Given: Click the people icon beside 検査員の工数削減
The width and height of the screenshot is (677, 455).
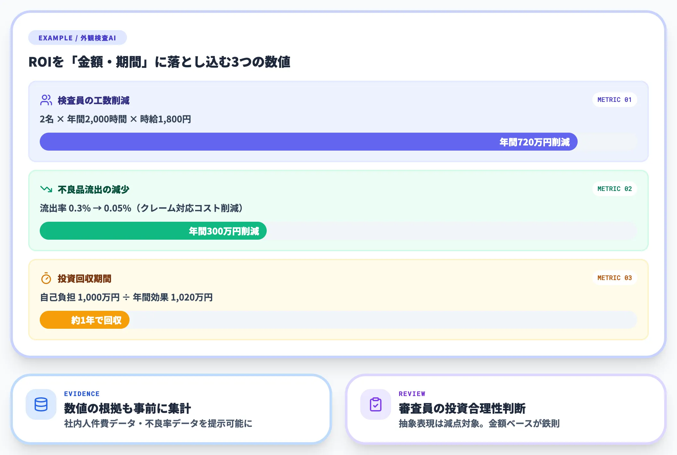Looking at the screenshot, I should 46,100.
